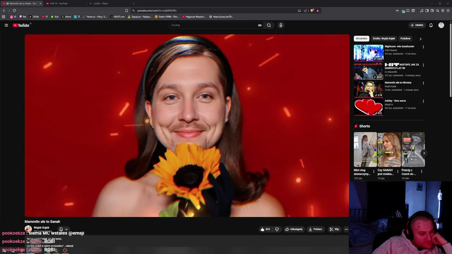Select the Wszystkie filter chip

pos(361,38)
